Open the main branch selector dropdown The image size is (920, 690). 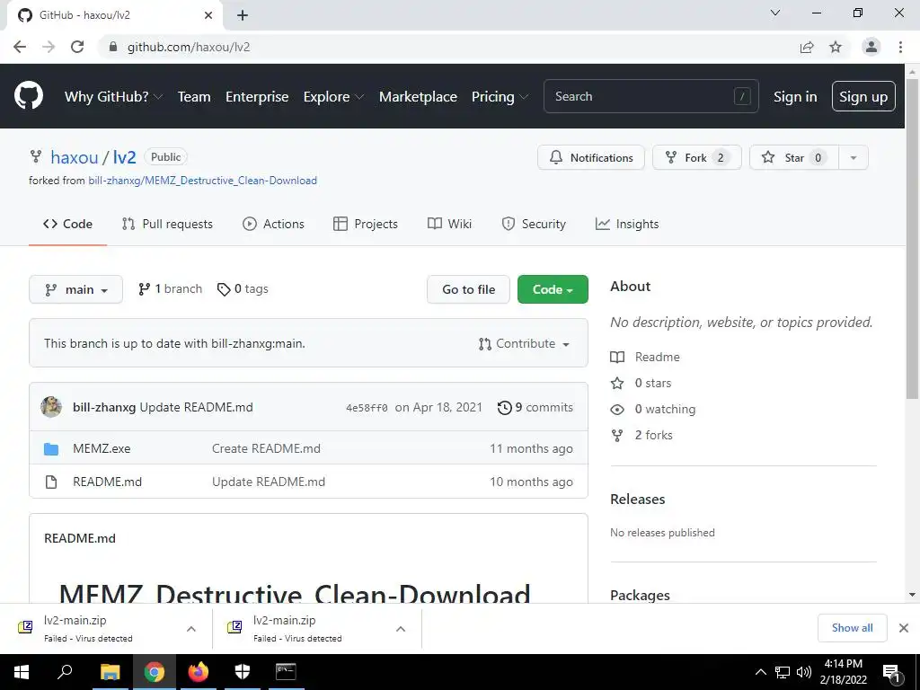point(75,289)
